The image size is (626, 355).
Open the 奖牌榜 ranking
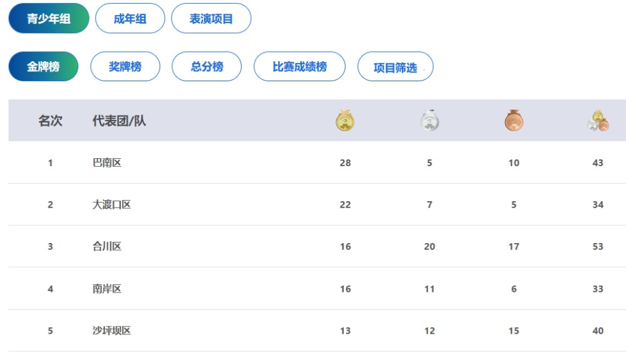point(125,66)
